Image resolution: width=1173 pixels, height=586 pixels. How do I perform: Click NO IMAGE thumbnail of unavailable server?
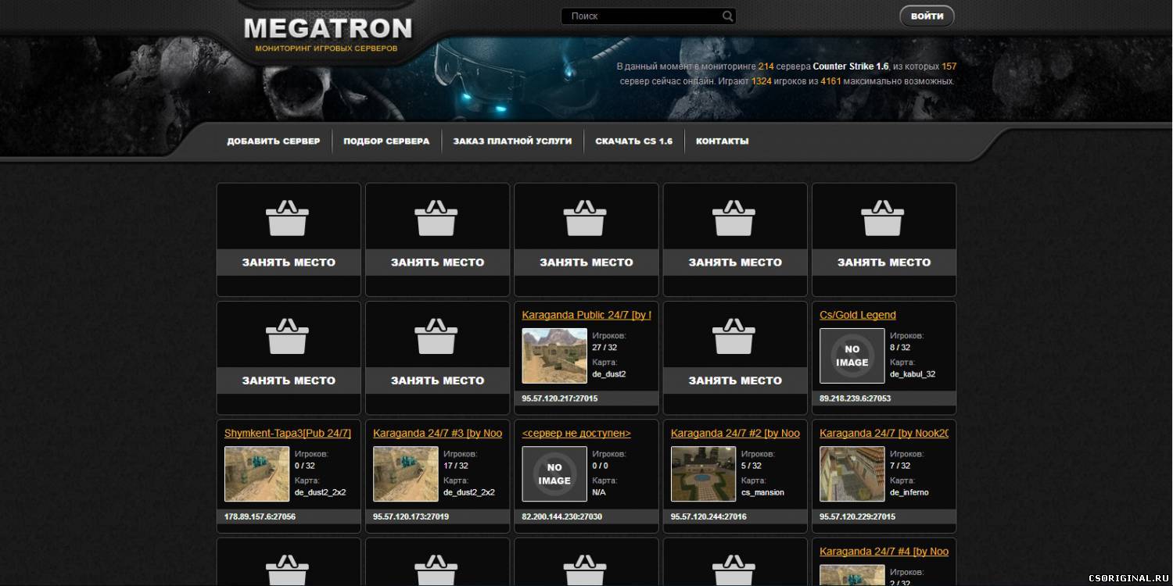[554, 473]
